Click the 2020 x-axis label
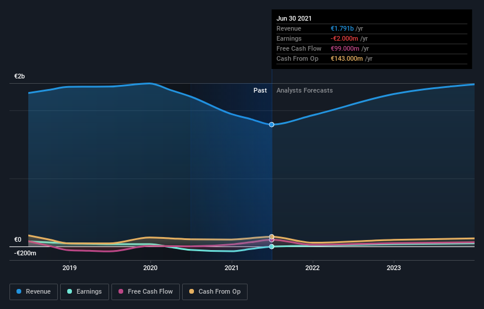484x309 pixels. 150,268
